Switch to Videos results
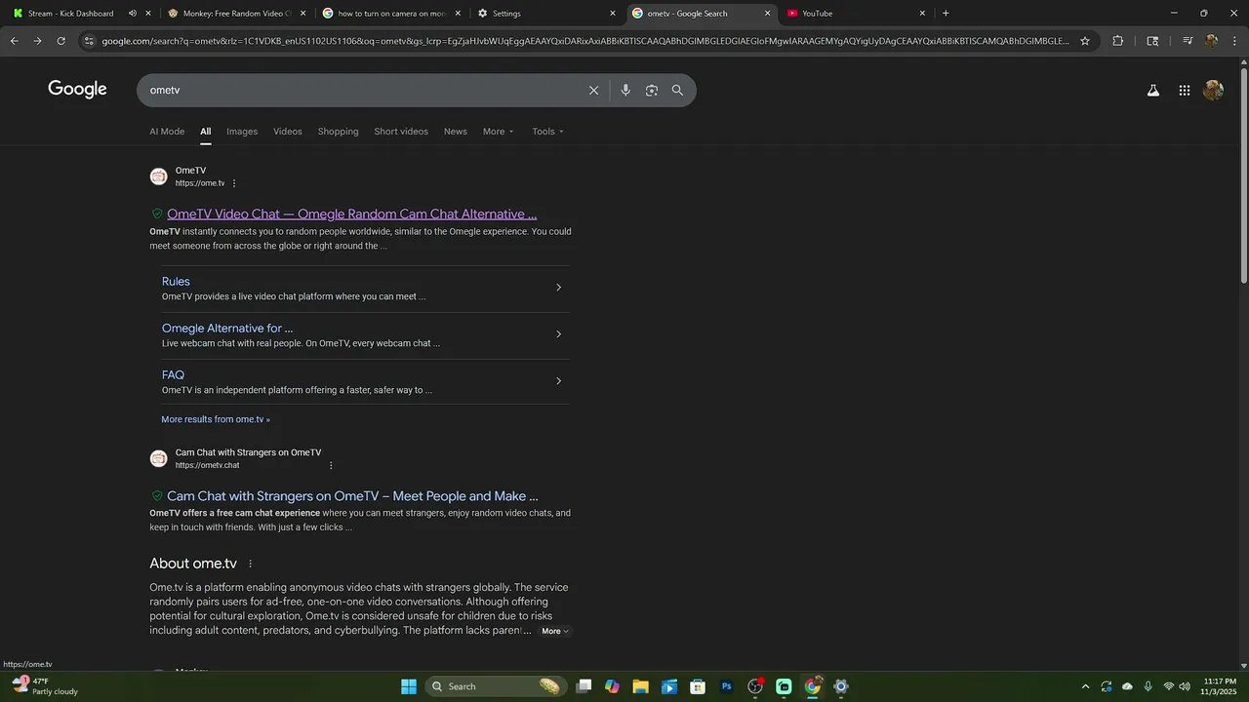This screenshot has width=1249, height=702. pyautogui.click(x=288, y=132)
